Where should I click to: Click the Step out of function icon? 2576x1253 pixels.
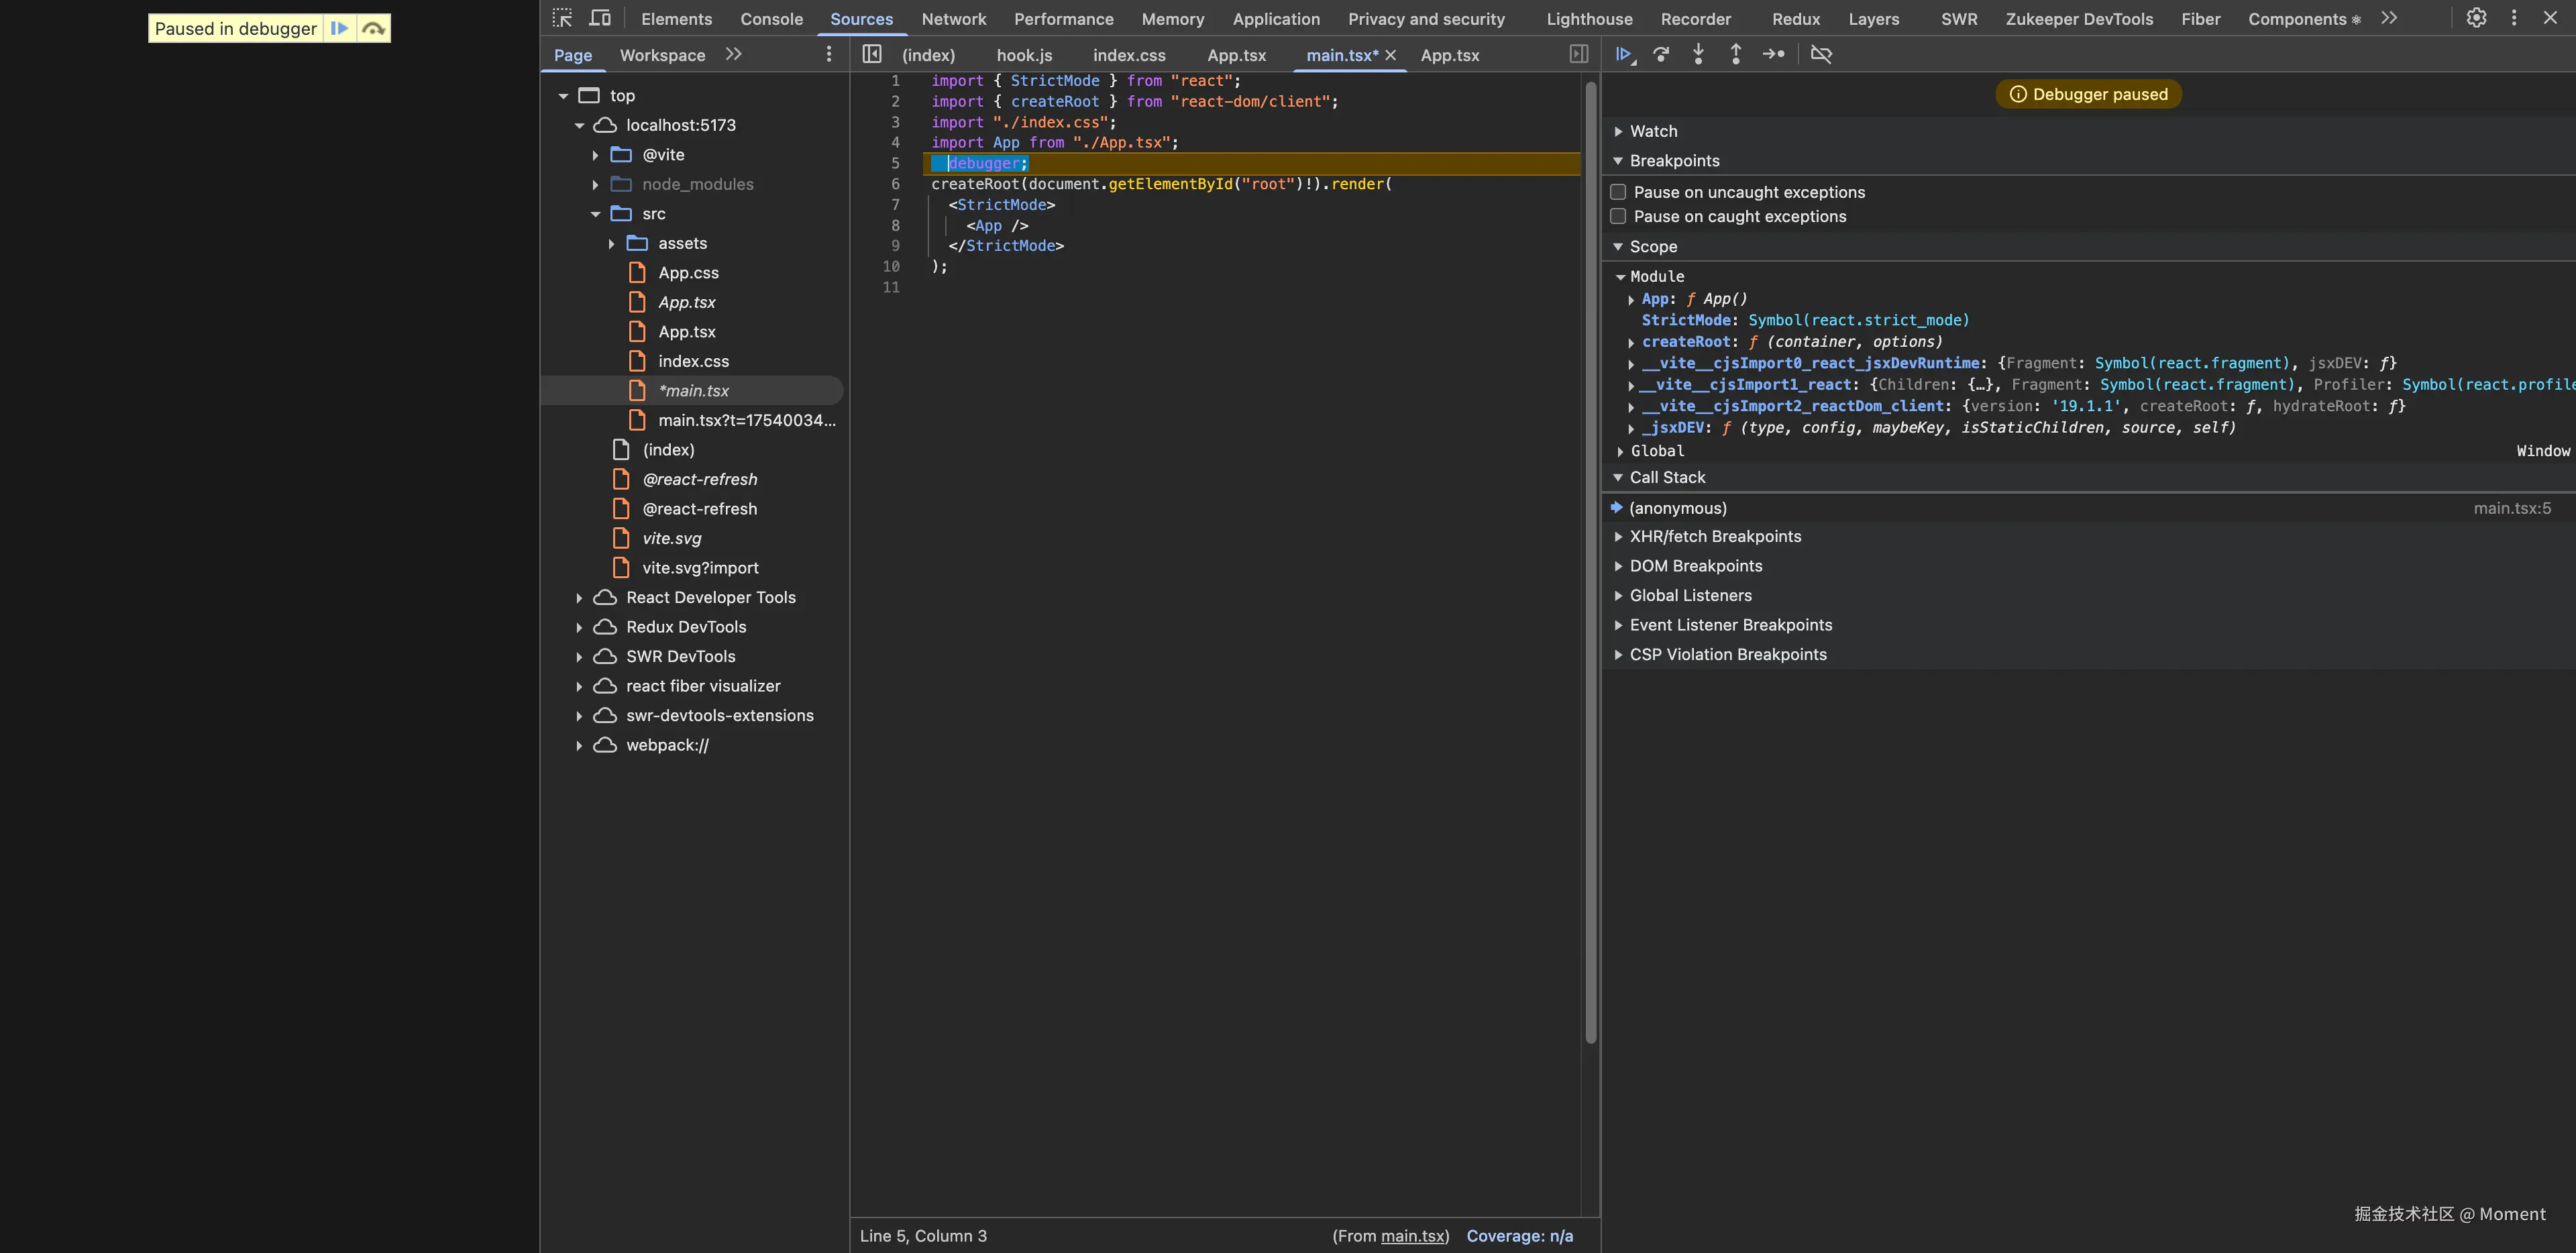[1736, 55]
